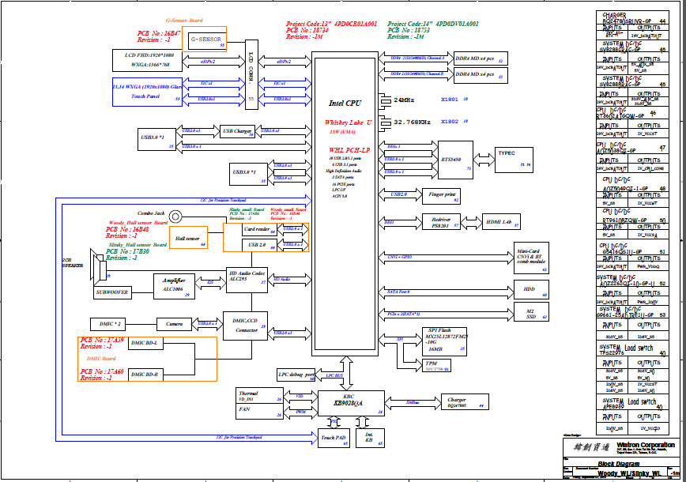Click the WHL PCH-LP heading
Screen dimensions: 686x482
[x=349, y=150]
